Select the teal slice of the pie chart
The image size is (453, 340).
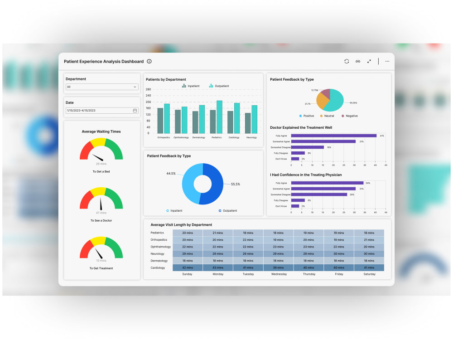click(x=335, y=100)
